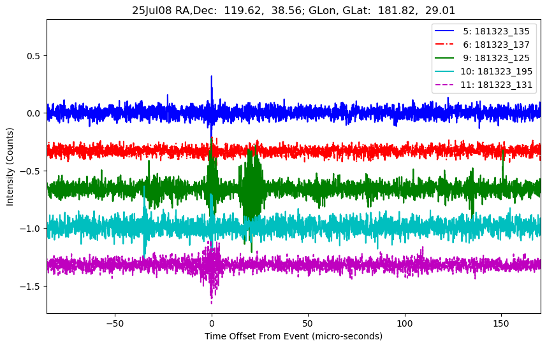The height and width of the screenshot is (347, 547).
Task: Click y-axis tick label "−1.5"
Action: coord(31,287)
